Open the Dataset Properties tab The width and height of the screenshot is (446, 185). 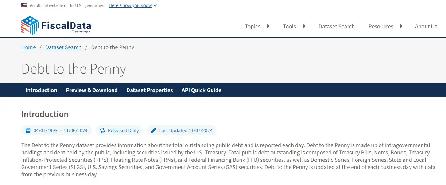(150, 90)
